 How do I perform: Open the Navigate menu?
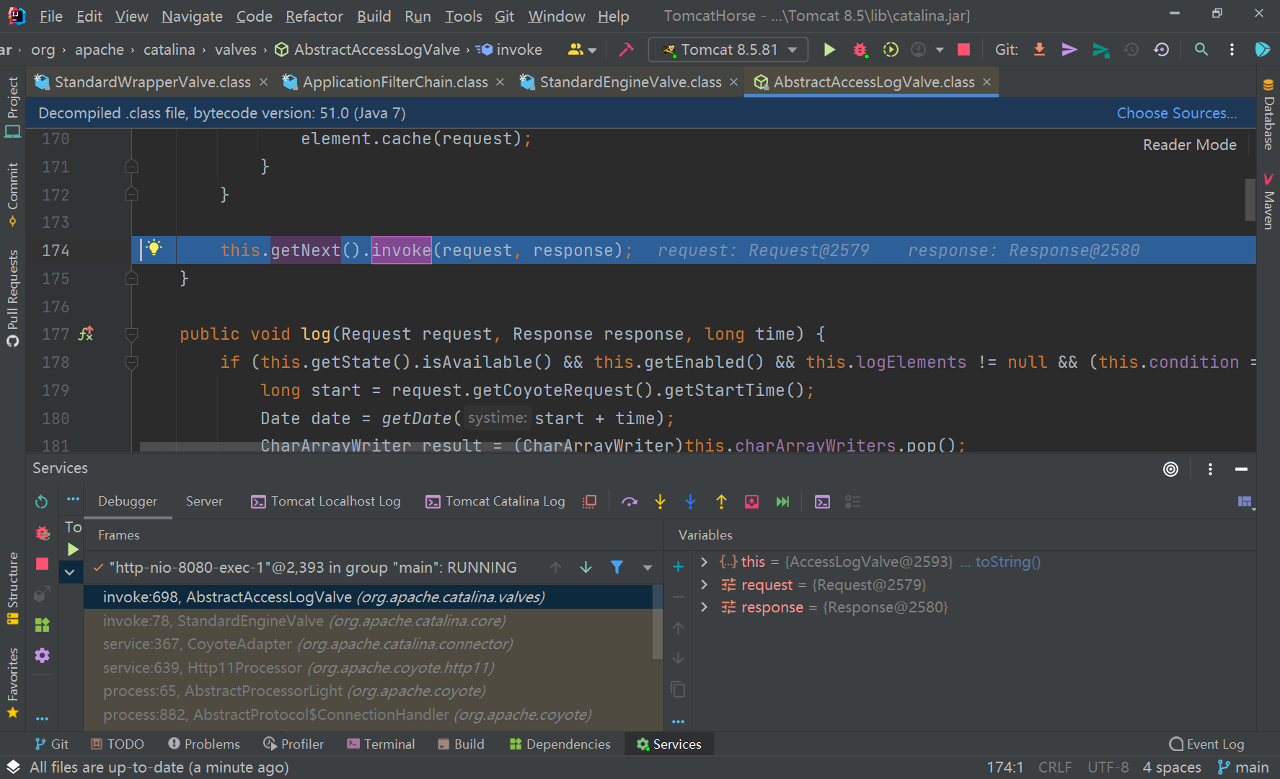191,16
